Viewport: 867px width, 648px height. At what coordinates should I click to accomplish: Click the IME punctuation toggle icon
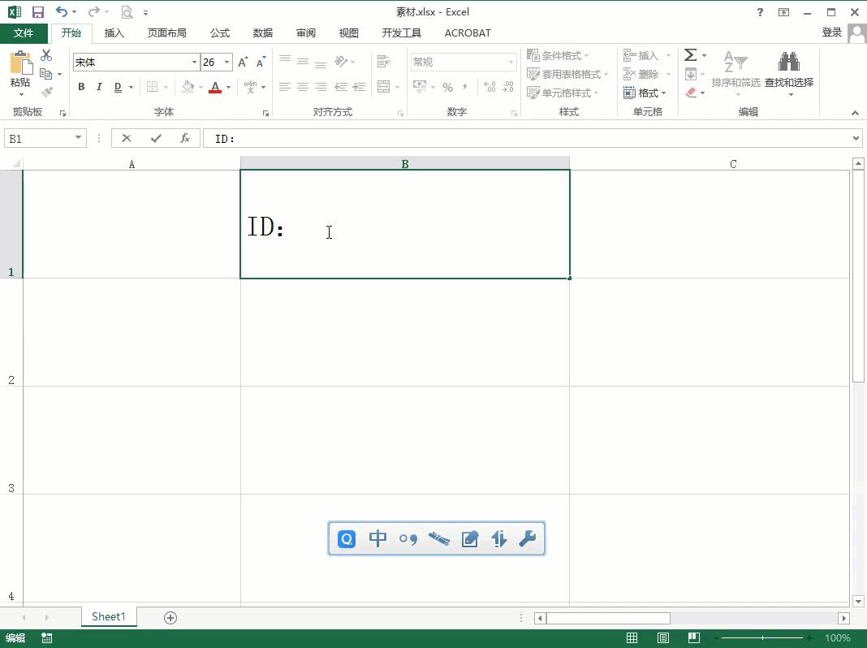[x=408, y=538]
